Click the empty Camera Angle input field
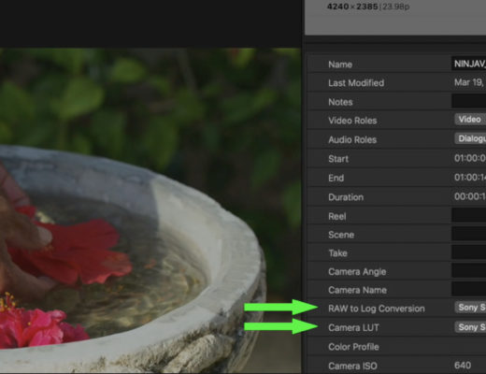486x374 pixels. pyautogui.click(x=469, y=271)
